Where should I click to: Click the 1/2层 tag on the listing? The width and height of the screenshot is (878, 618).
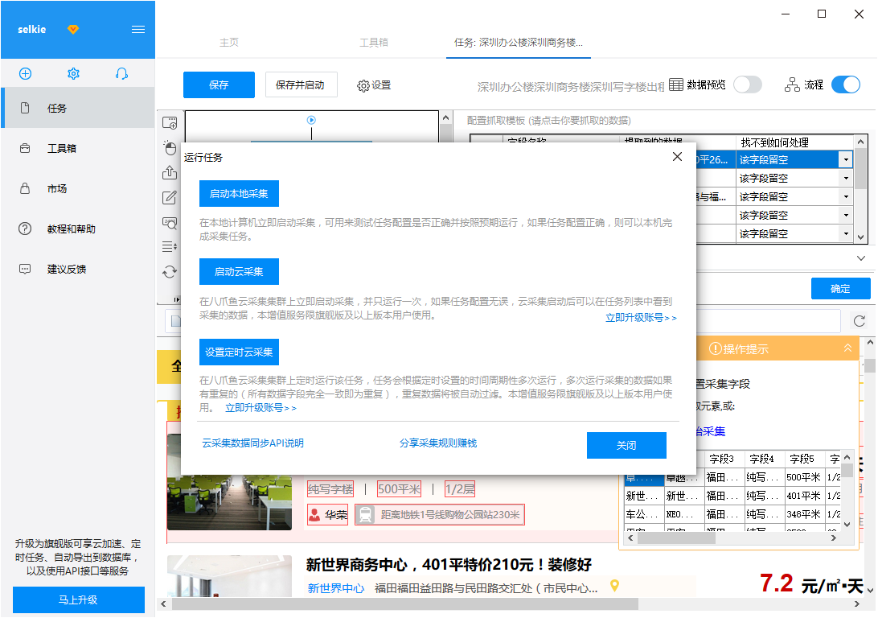pos(460,489)
